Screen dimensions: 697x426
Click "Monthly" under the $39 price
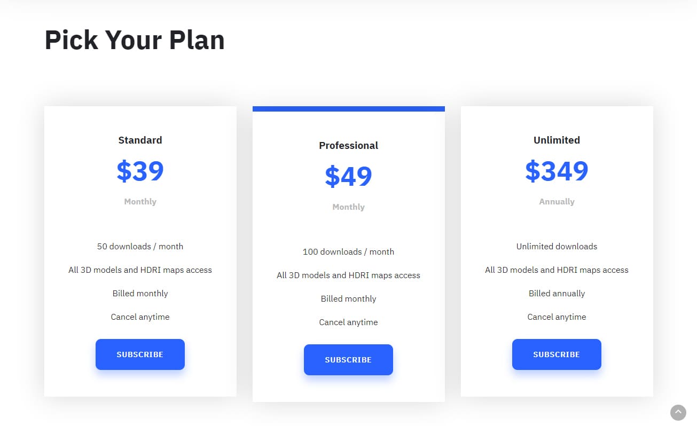point(140,202)
